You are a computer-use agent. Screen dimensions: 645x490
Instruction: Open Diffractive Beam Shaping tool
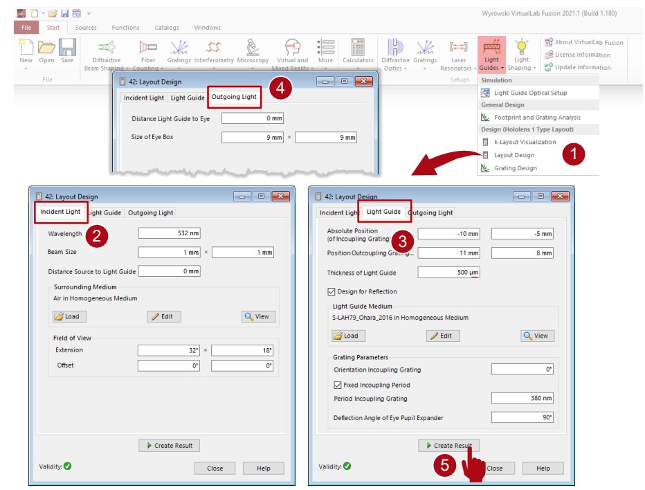pos(107,54)
